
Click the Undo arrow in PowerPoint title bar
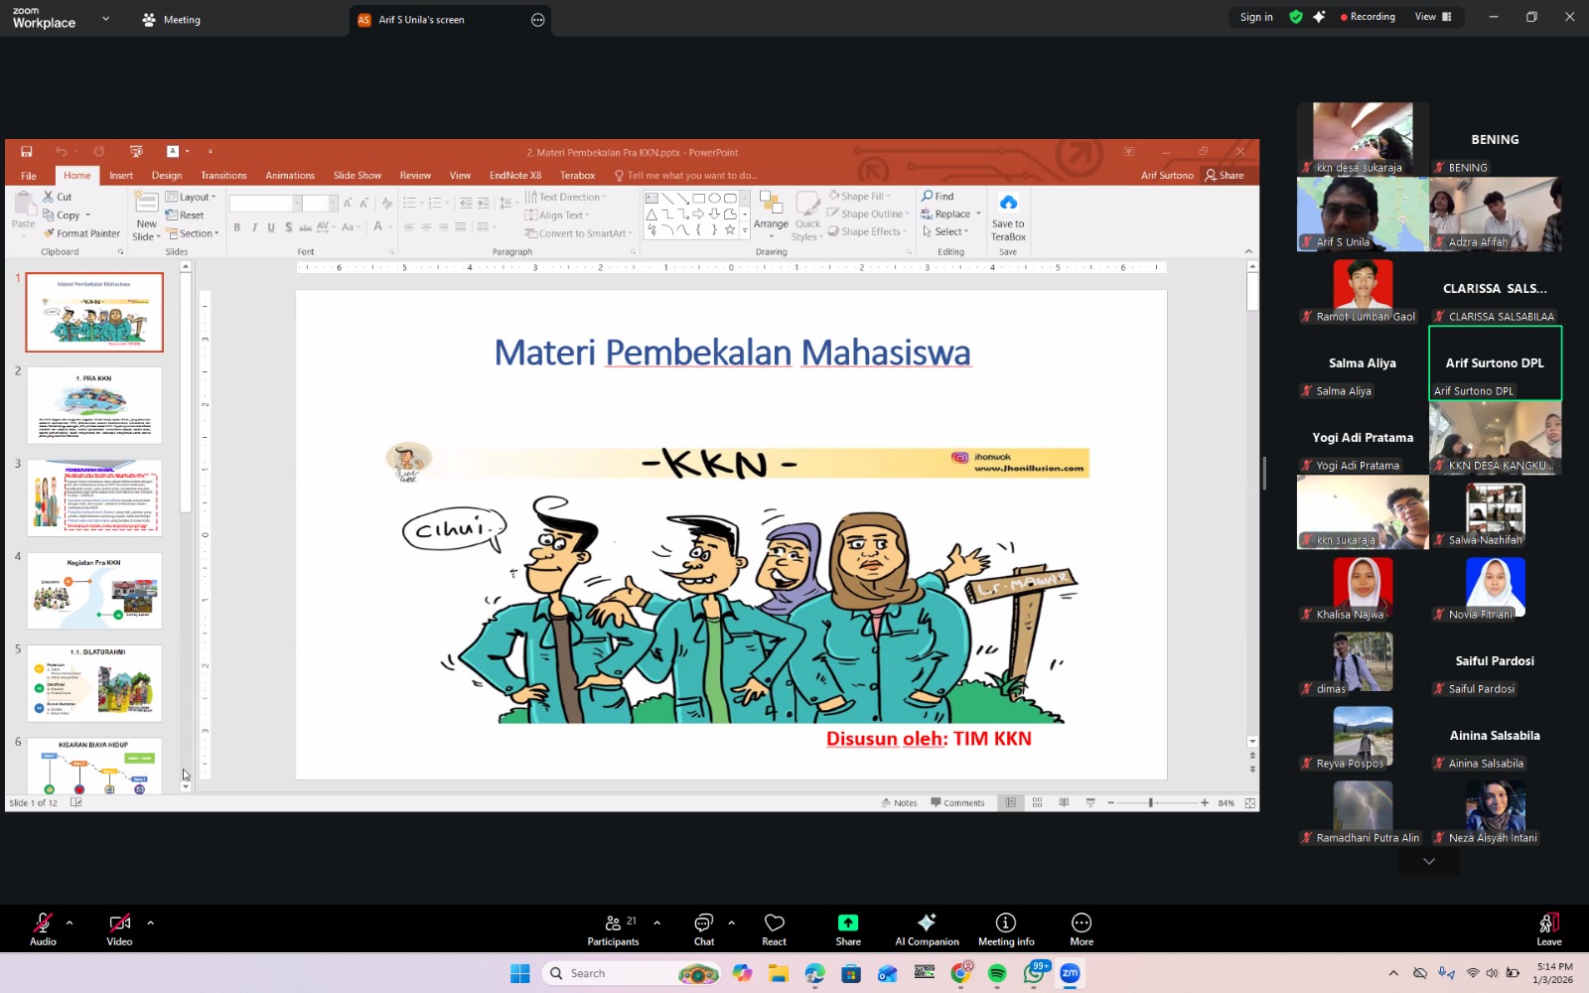[x=62, y=152]
